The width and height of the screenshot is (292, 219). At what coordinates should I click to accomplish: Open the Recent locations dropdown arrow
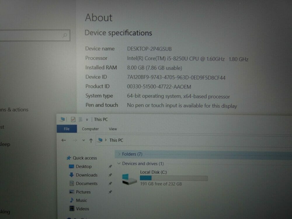(x=84, y=140)
